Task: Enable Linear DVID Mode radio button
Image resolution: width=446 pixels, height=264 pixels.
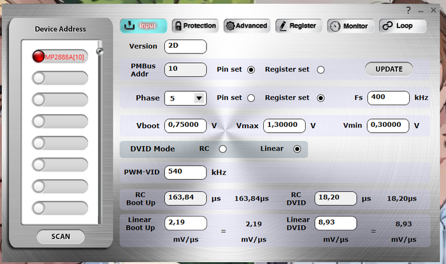Action: (297, 149)
